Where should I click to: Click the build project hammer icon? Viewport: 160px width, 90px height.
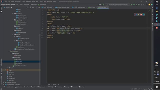point(103,4)
